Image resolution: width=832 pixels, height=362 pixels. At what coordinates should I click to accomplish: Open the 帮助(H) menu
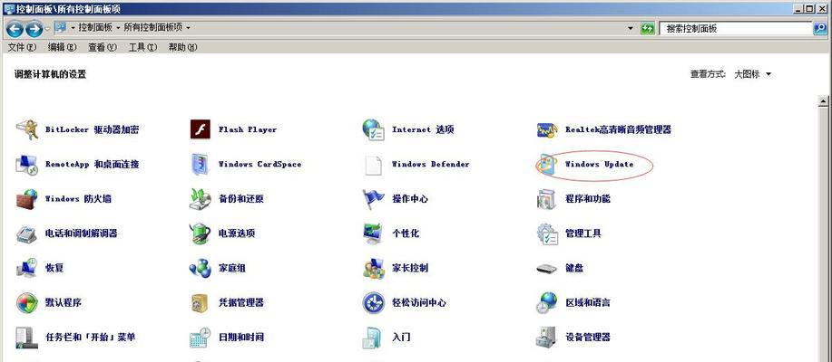point(182,47)
